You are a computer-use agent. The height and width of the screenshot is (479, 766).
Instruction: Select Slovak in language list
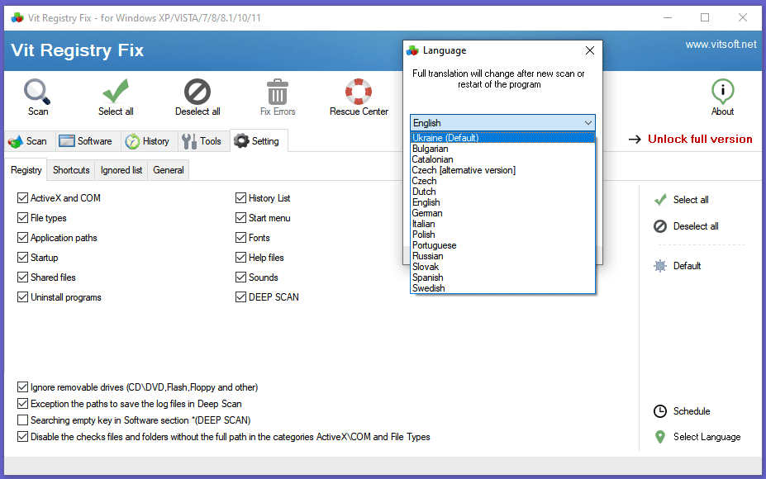click(502, 267)
